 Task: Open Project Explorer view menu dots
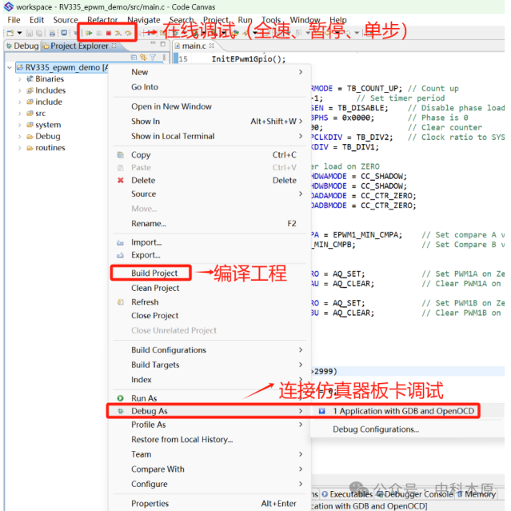click(164, 58)
